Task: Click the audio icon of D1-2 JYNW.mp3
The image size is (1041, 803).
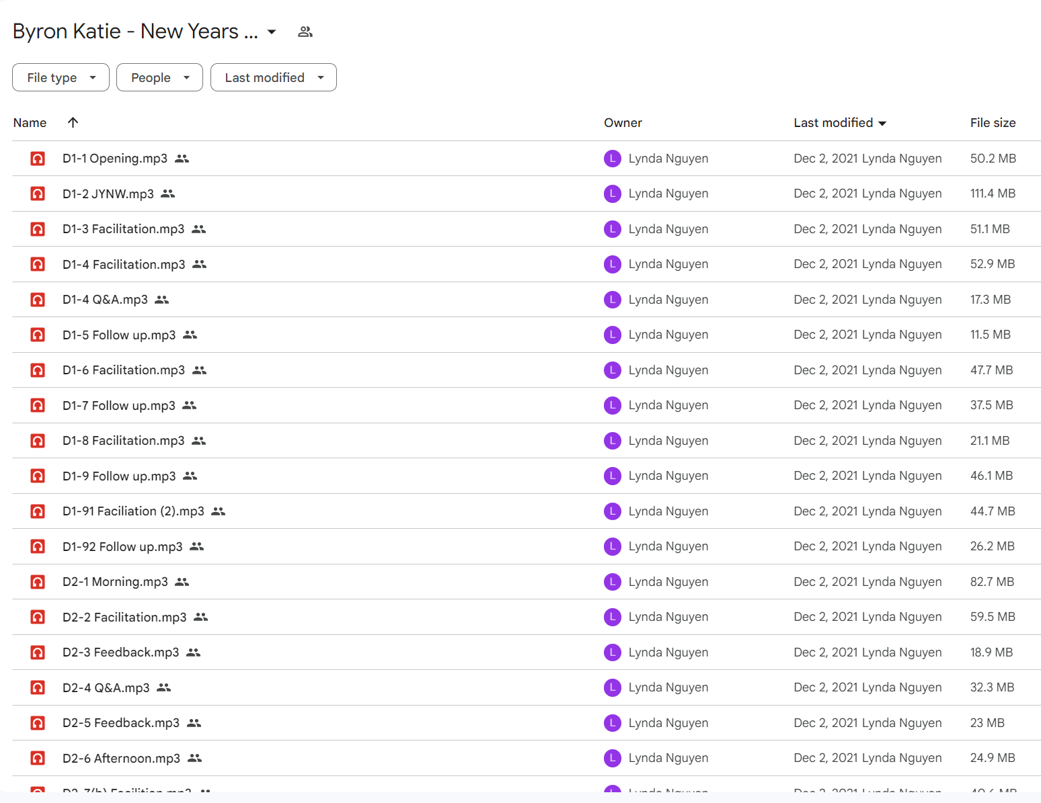Action: pos(38,194)
